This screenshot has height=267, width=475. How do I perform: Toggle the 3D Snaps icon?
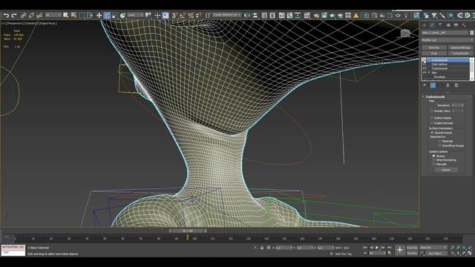[174, 15]
